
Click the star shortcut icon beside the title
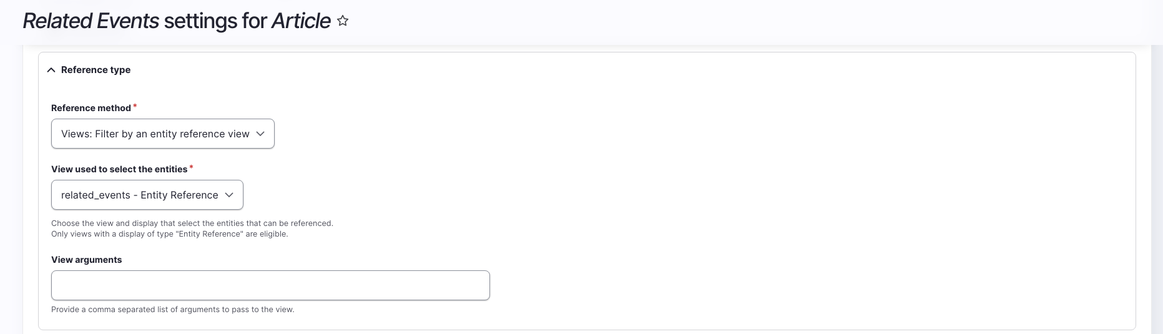(x=343, y=21)
